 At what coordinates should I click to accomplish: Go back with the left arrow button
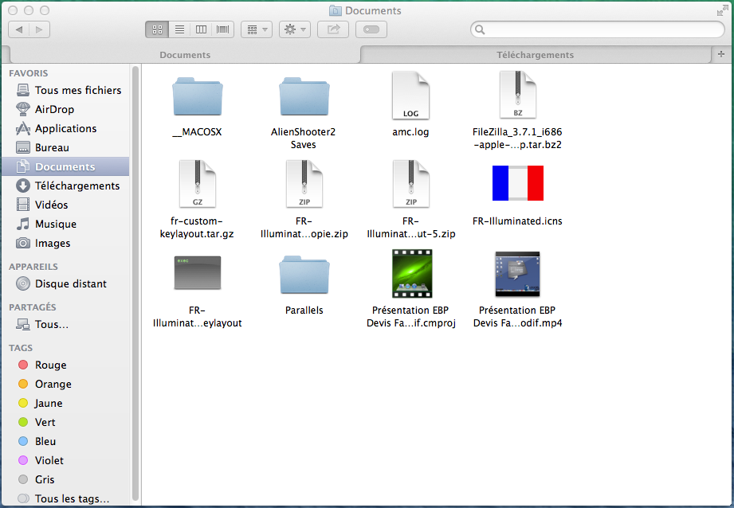coord(19,29)
